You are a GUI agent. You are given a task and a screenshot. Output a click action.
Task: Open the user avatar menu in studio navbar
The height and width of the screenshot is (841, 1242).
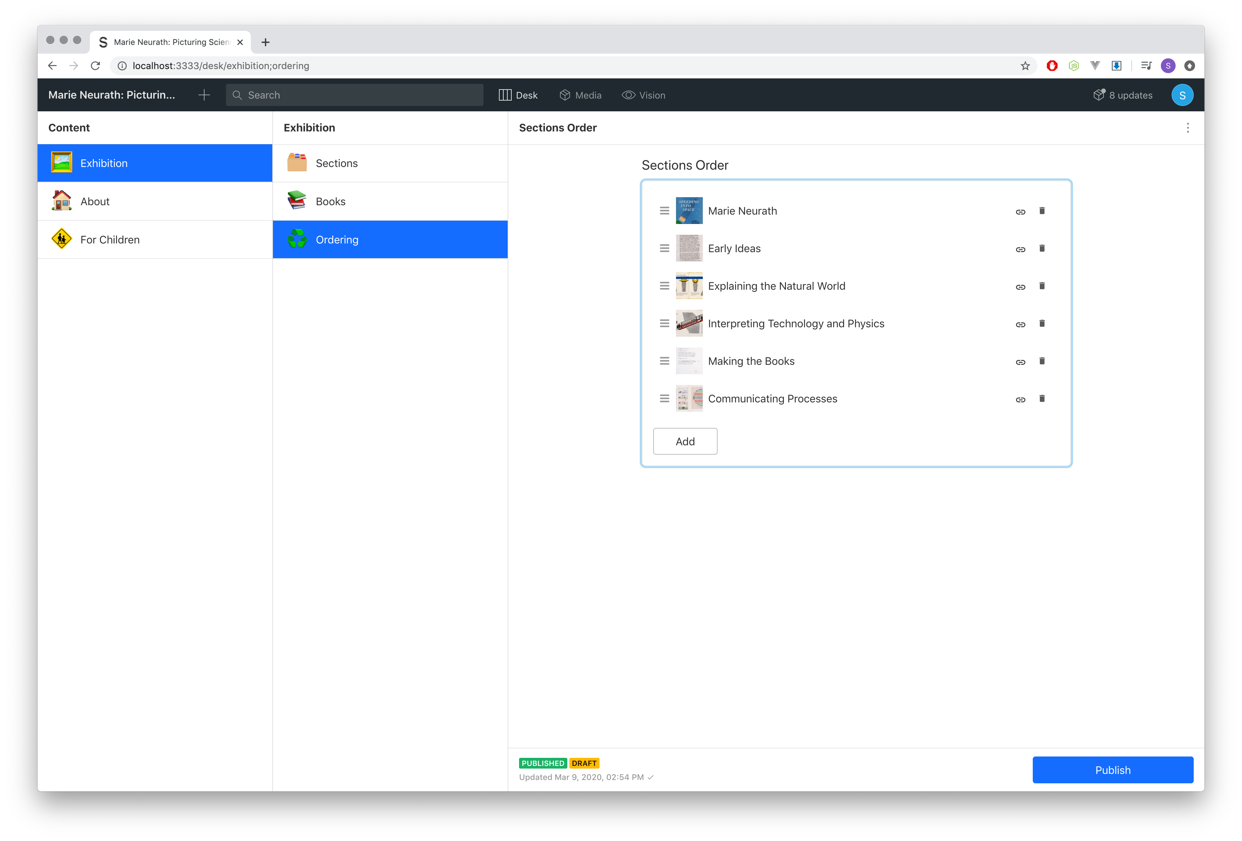(x=1182, y=95)
